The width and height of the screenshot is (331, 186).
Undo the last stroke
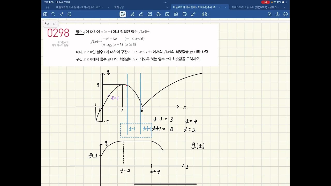pos(47,24)
